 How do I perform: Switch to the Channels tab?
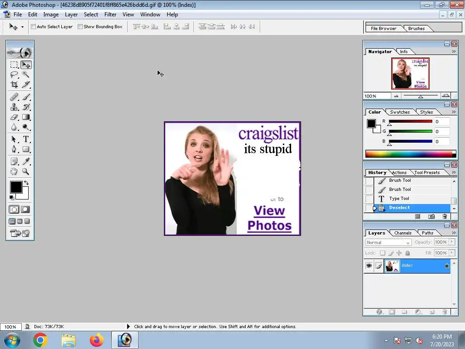pyautogui.click(x=403, y=233)
